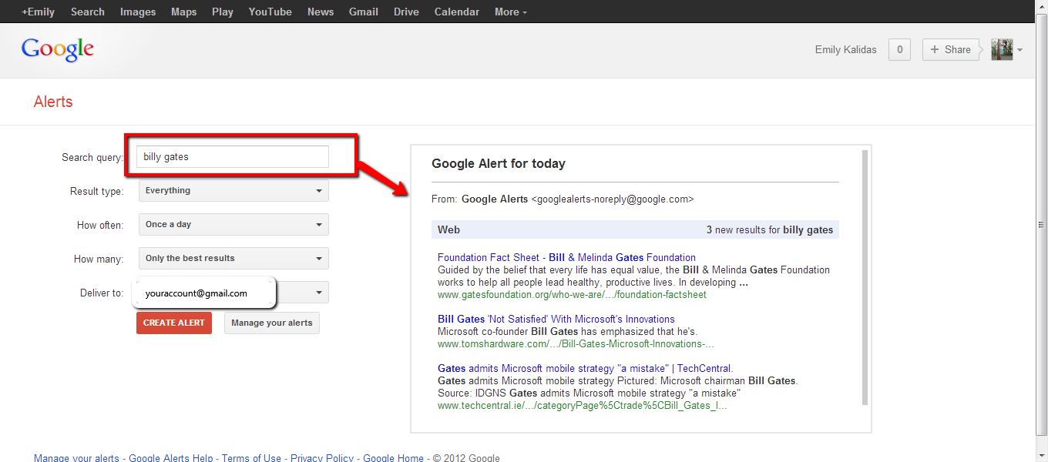Focus the Search query input field

[233, 156]
